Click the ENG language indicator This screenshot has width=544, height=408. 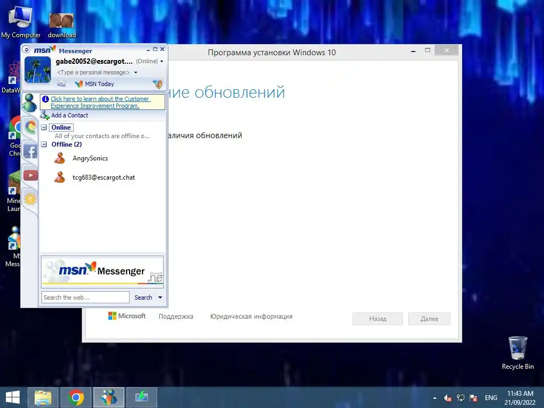click(491, 398)
